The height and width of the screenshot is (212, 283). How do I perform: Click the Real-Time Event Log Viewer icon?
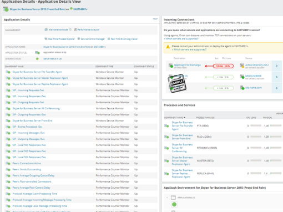click(109, 39)
